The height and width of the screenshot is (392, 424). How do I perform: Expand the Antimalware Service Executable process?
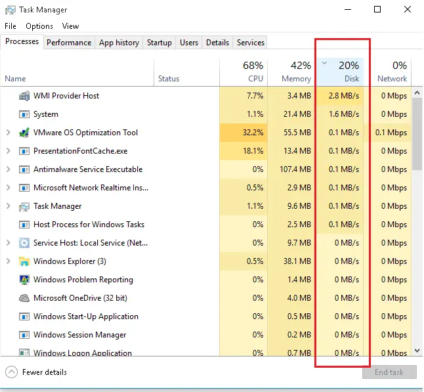pyautogui.click(x=9, y=169)
